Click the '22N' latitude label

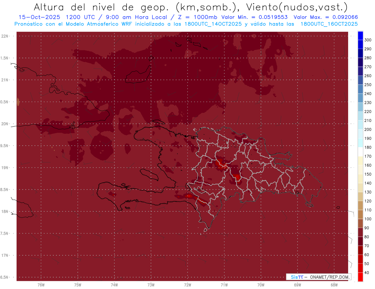(5, 36)
